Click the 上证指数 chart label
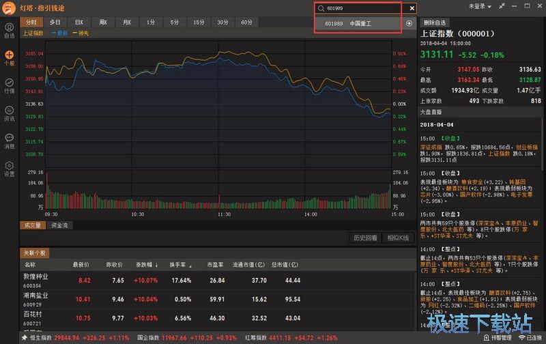 coord(33,33)
